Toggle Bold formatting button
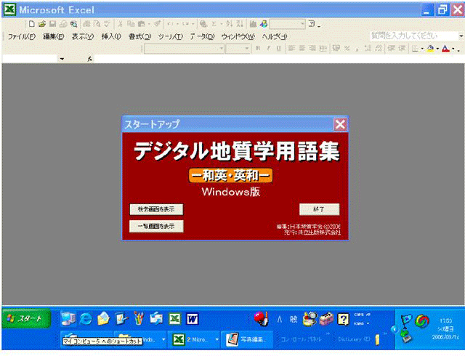Screen dimensions: 465x356 point(258,49)
